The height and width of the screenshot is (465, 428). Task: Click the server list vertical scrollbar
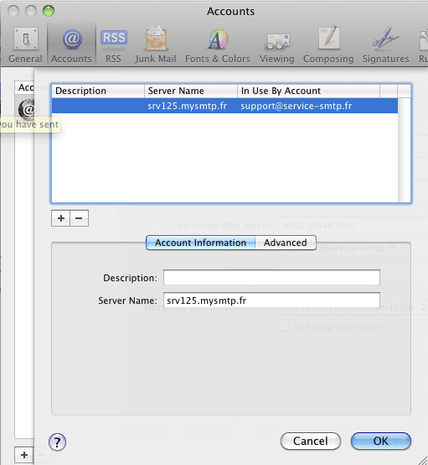click(404, 149)
